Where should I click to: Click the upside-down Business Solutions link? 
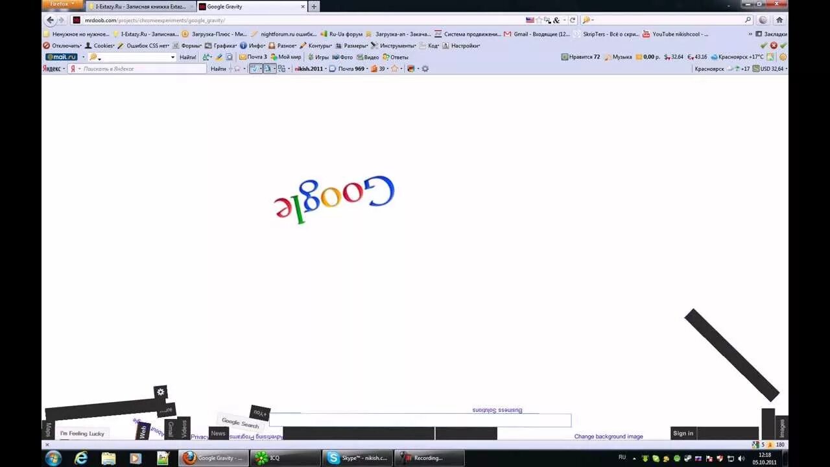[497, 410]
